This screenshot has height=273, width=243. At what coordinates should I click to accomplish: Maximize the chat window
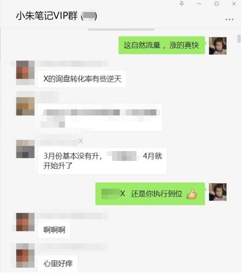click(x=217, y=4)
